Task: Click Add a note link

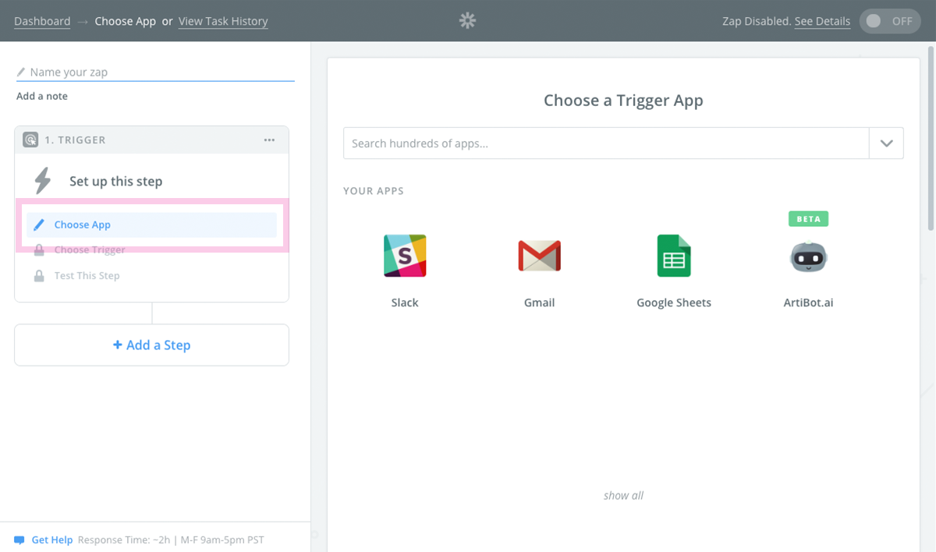Action: pyautogui.click(x=42, y=96)
